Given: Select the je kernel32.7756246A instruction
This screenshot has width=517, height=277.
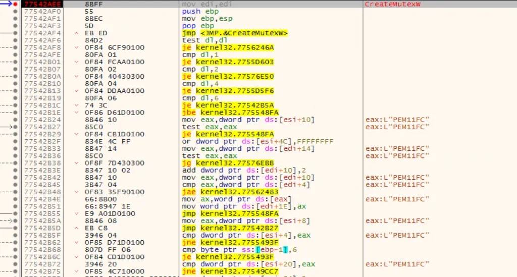Looking at the screenshot, I should [228, 48].
